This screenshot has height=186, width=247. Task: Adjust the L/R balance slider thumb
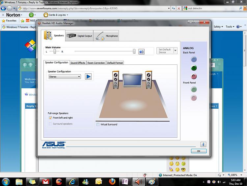55,51
